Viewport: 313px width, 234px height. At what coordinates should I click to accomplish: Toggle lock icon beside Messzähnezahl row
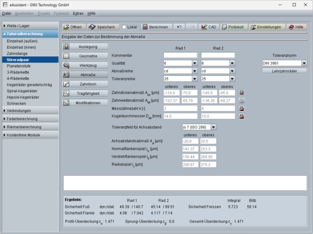(242, 108)
